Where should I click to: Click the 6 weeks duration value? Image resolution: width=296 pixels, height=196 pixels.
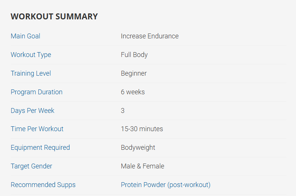pyautogui.click(x=133, y=92)
